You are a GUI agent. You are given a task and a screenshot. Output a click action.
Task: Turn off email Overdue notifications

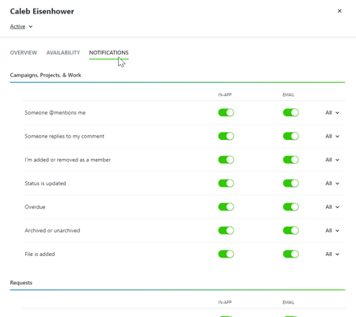pos(290,207)
